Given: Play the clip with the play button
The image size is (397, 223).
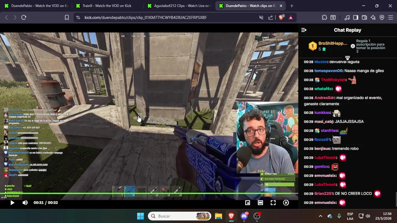Looking at the screenshot, I should pos(12,203).
